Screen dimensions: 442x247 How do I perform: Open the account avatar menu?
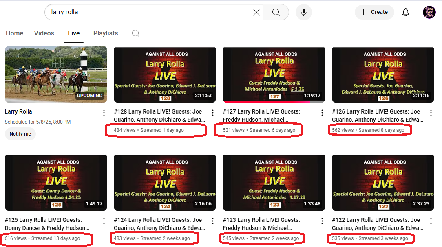click(x=429, y=12)
